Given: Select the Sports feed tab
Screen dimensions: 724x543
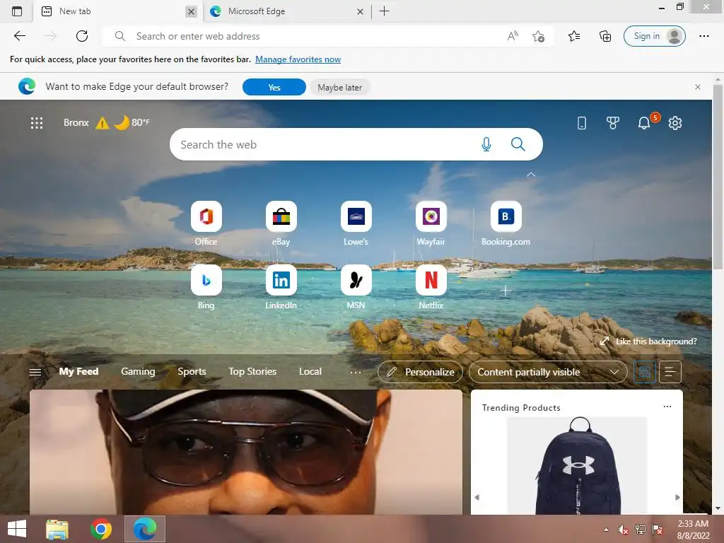Looking at the screenshot, I should click(192, 371).
